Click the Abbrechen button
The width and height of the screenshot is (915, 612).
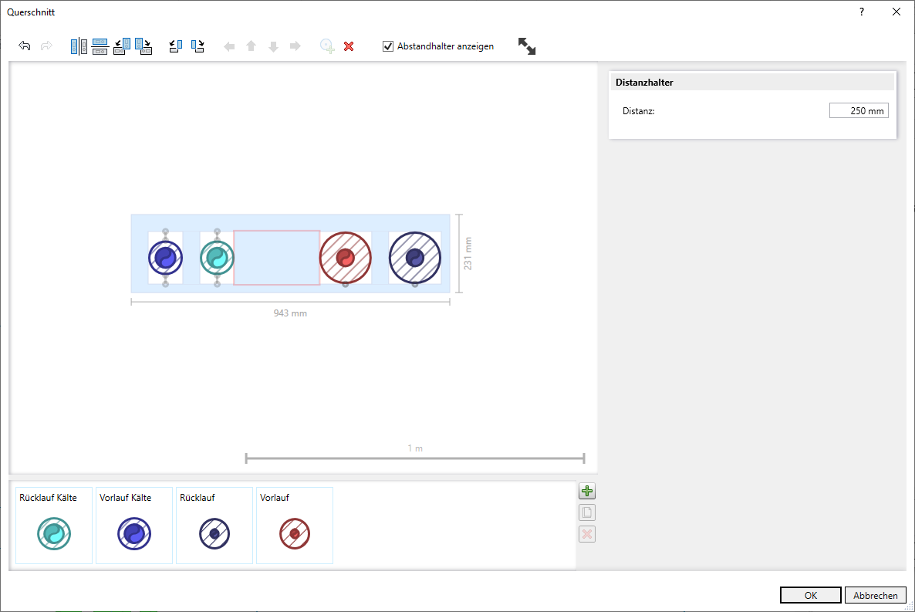(876, 595)
